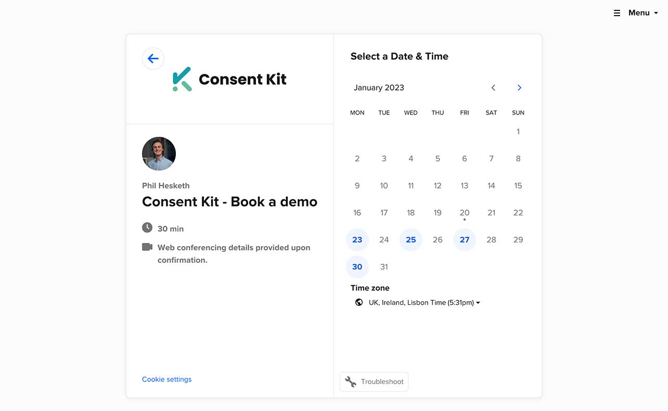Click the WED column header

[411, 113]
